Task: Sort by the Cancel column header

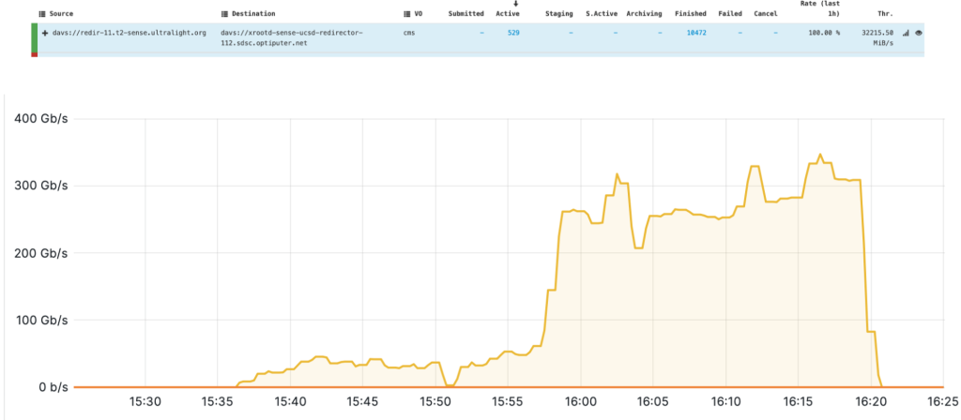Action: (765, 14)
